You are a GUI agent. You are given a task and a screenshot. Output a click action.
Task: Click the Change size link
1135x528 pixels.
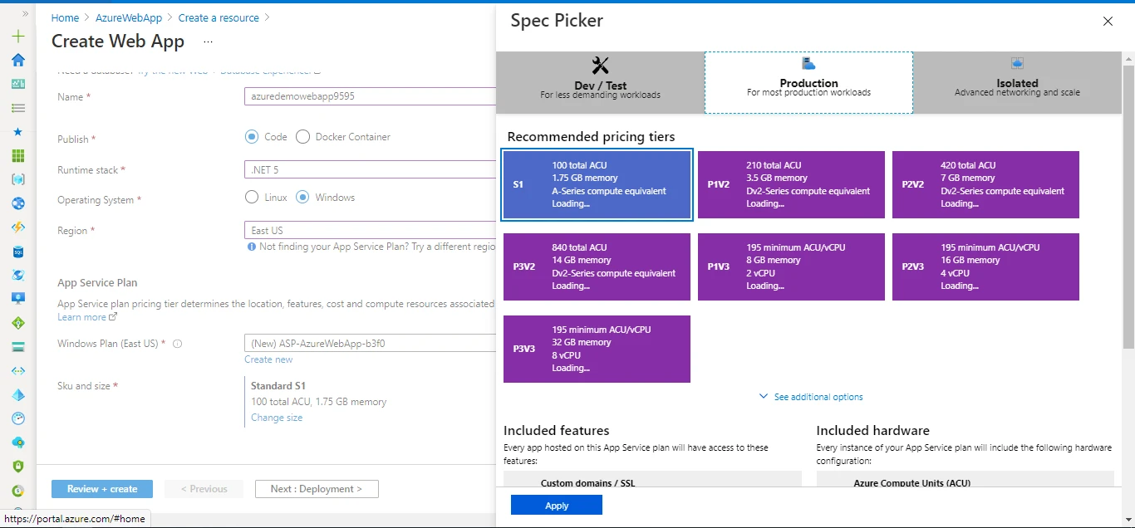276,417
